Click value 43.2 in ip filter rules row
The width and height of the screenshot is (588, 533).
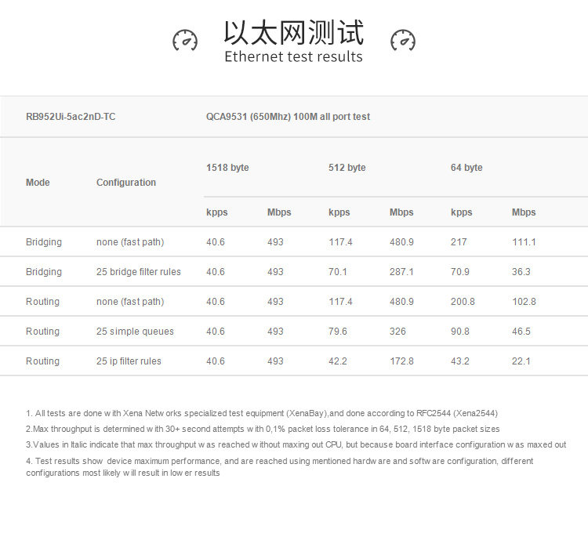tap(459, 361)
